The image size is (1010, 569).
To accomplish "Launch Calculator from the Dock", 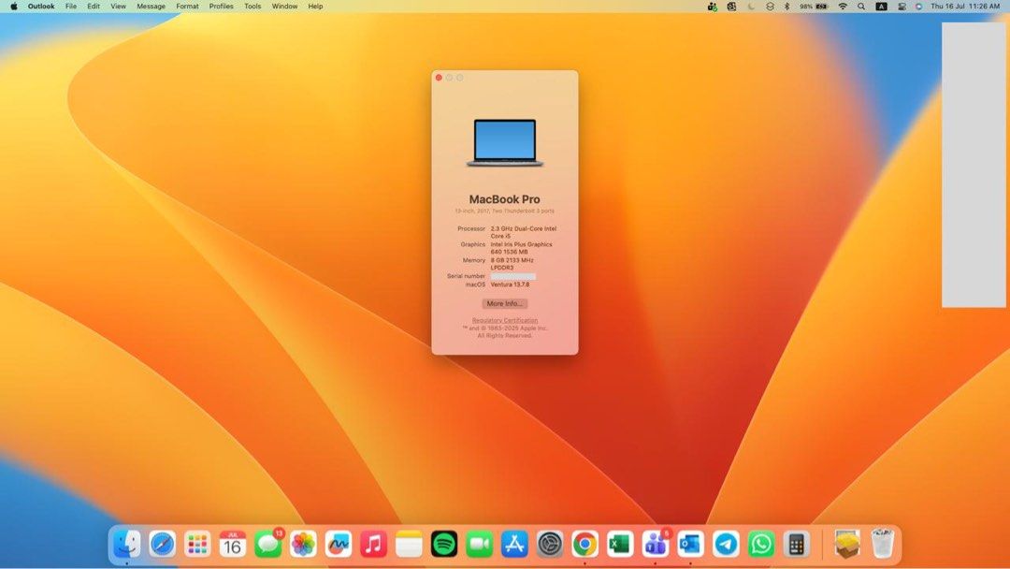I will point(796,545).
